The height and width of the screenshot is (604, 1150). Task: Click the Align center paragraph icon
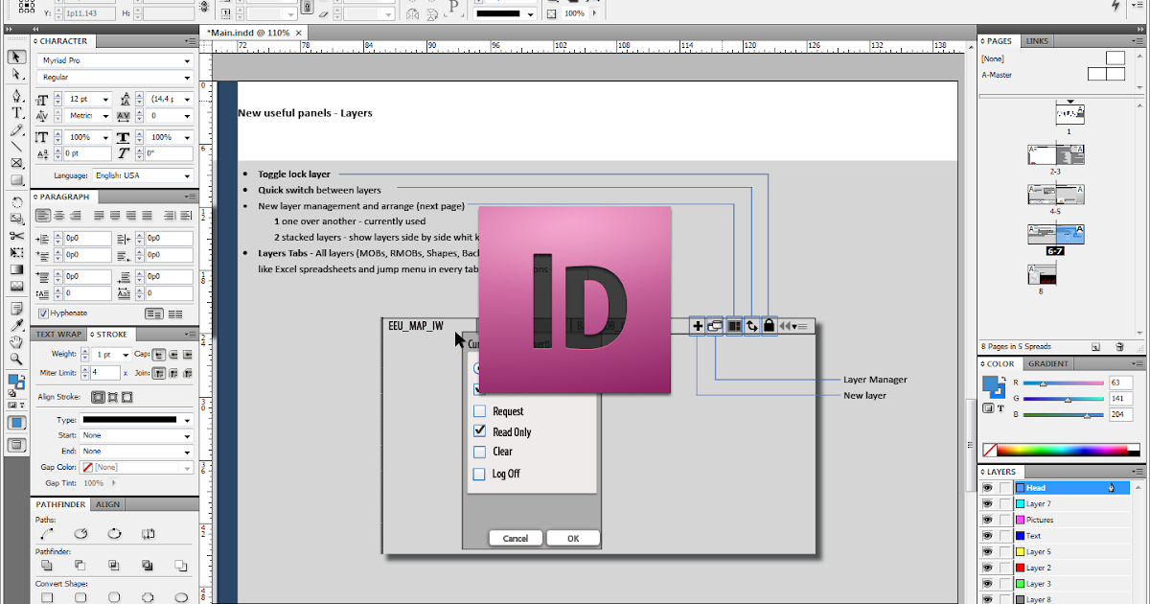(58, 215)
